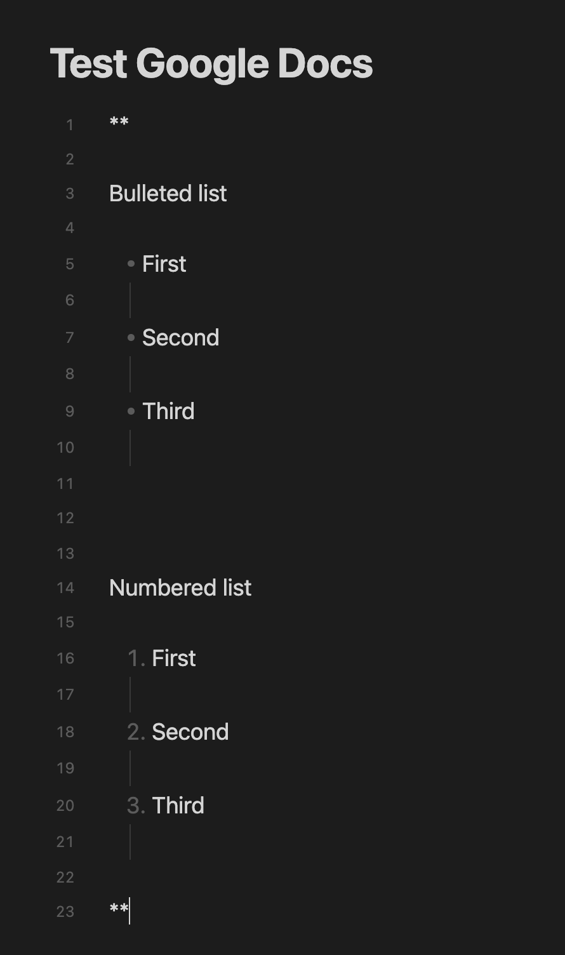Click line number 3 in gutter
The width and height of the screenshot is (565, 955).
70,193
